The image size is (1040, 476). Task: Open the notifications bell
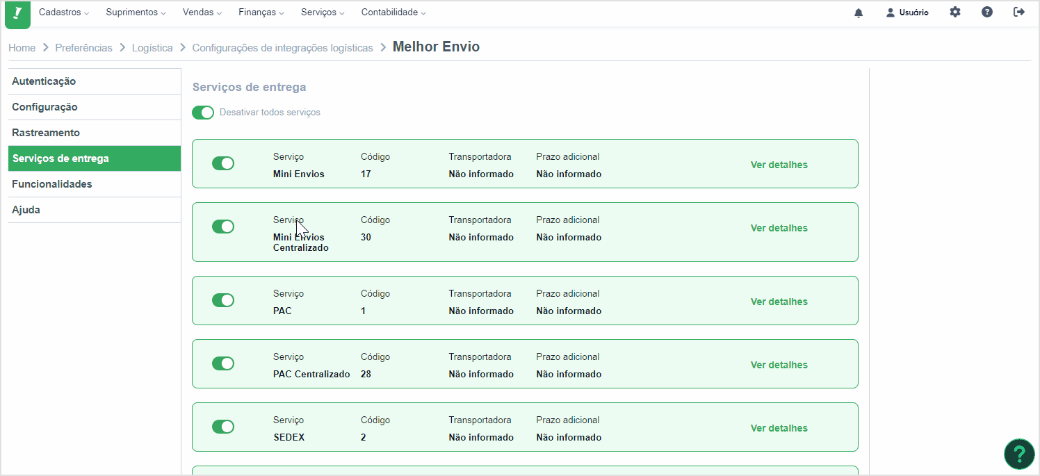click(x=859, y=13)
